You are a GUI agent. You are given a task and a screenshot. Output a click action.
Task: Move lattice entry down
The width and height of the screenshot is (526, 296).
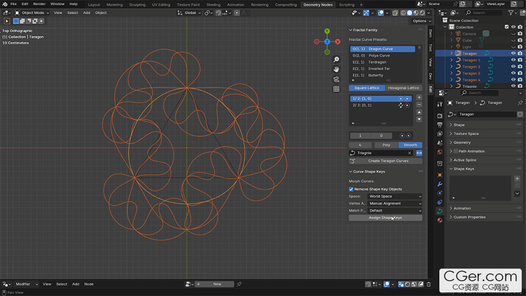[419, 119]
